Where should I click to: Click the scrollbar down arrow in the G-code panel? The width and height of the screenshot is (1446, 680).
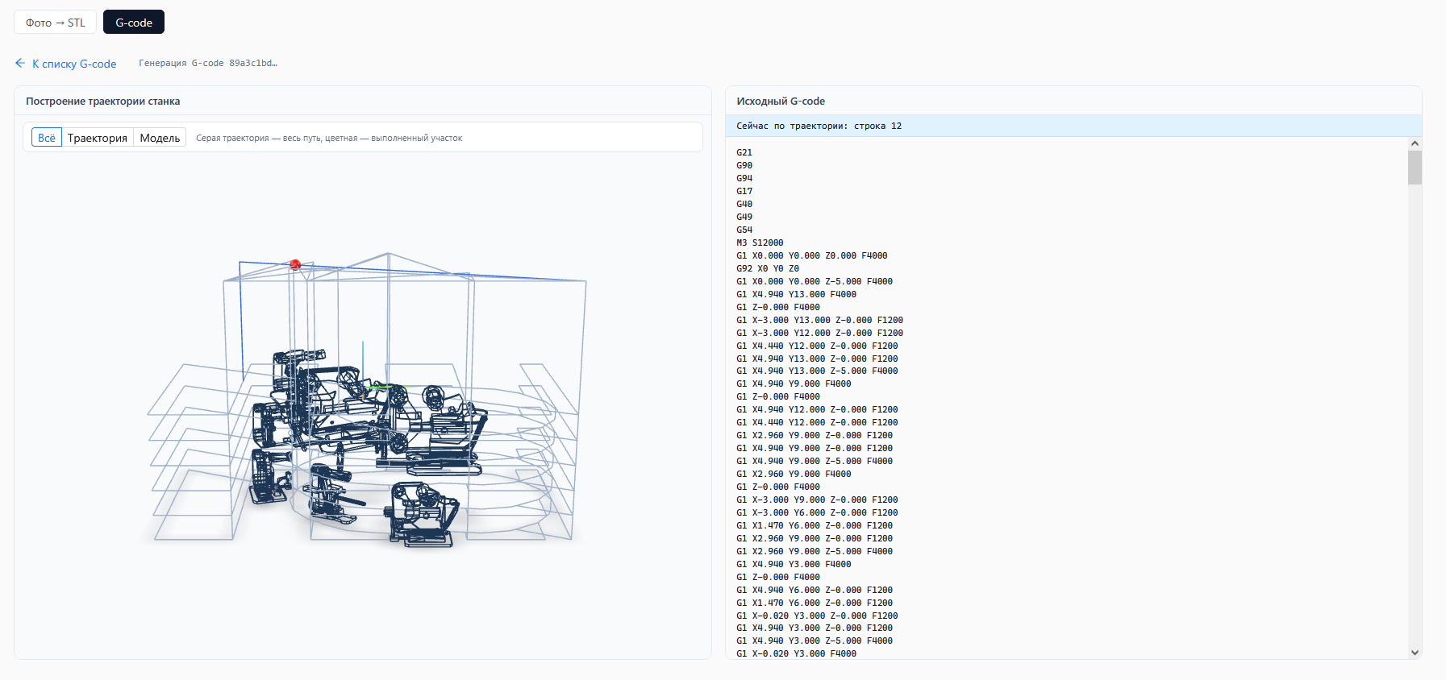pyautogui.click(x=1415, y=653)
